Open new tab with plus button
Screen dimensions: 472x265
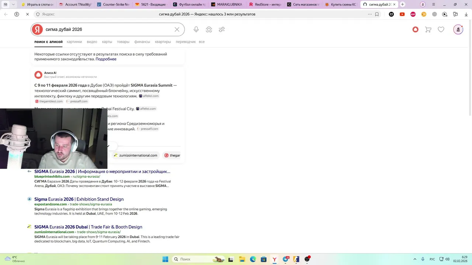tap(402, 4)
